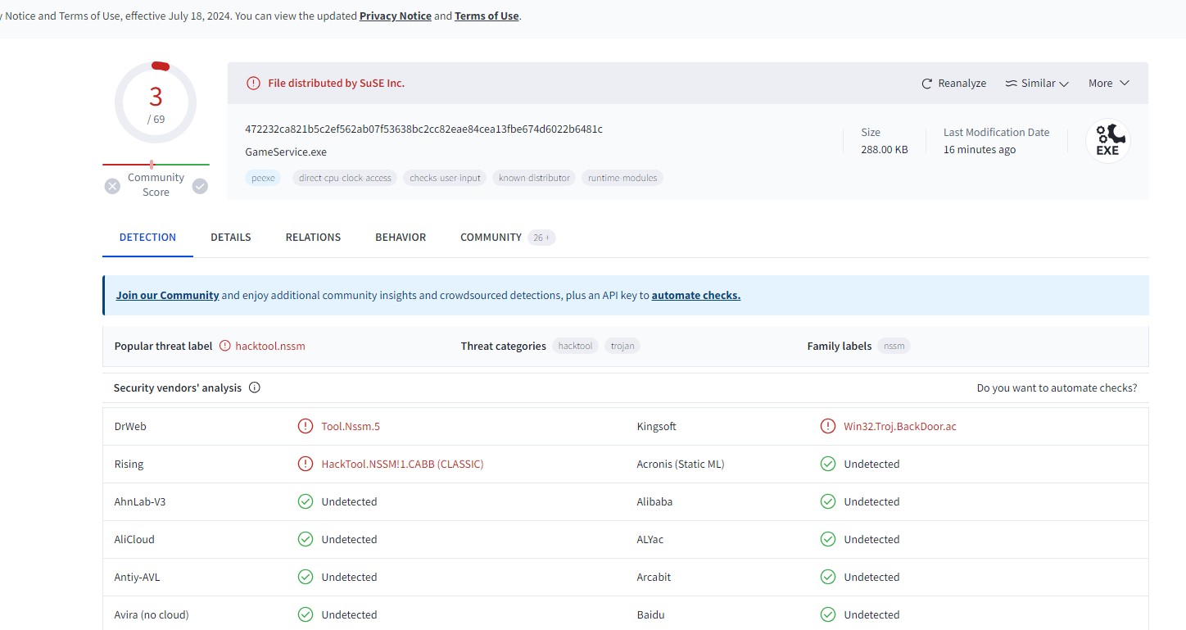Click the alert icon for HackTool.NSSM!1.CABB
Viewport: 1186px width, 630px height.
click(306, 464)
